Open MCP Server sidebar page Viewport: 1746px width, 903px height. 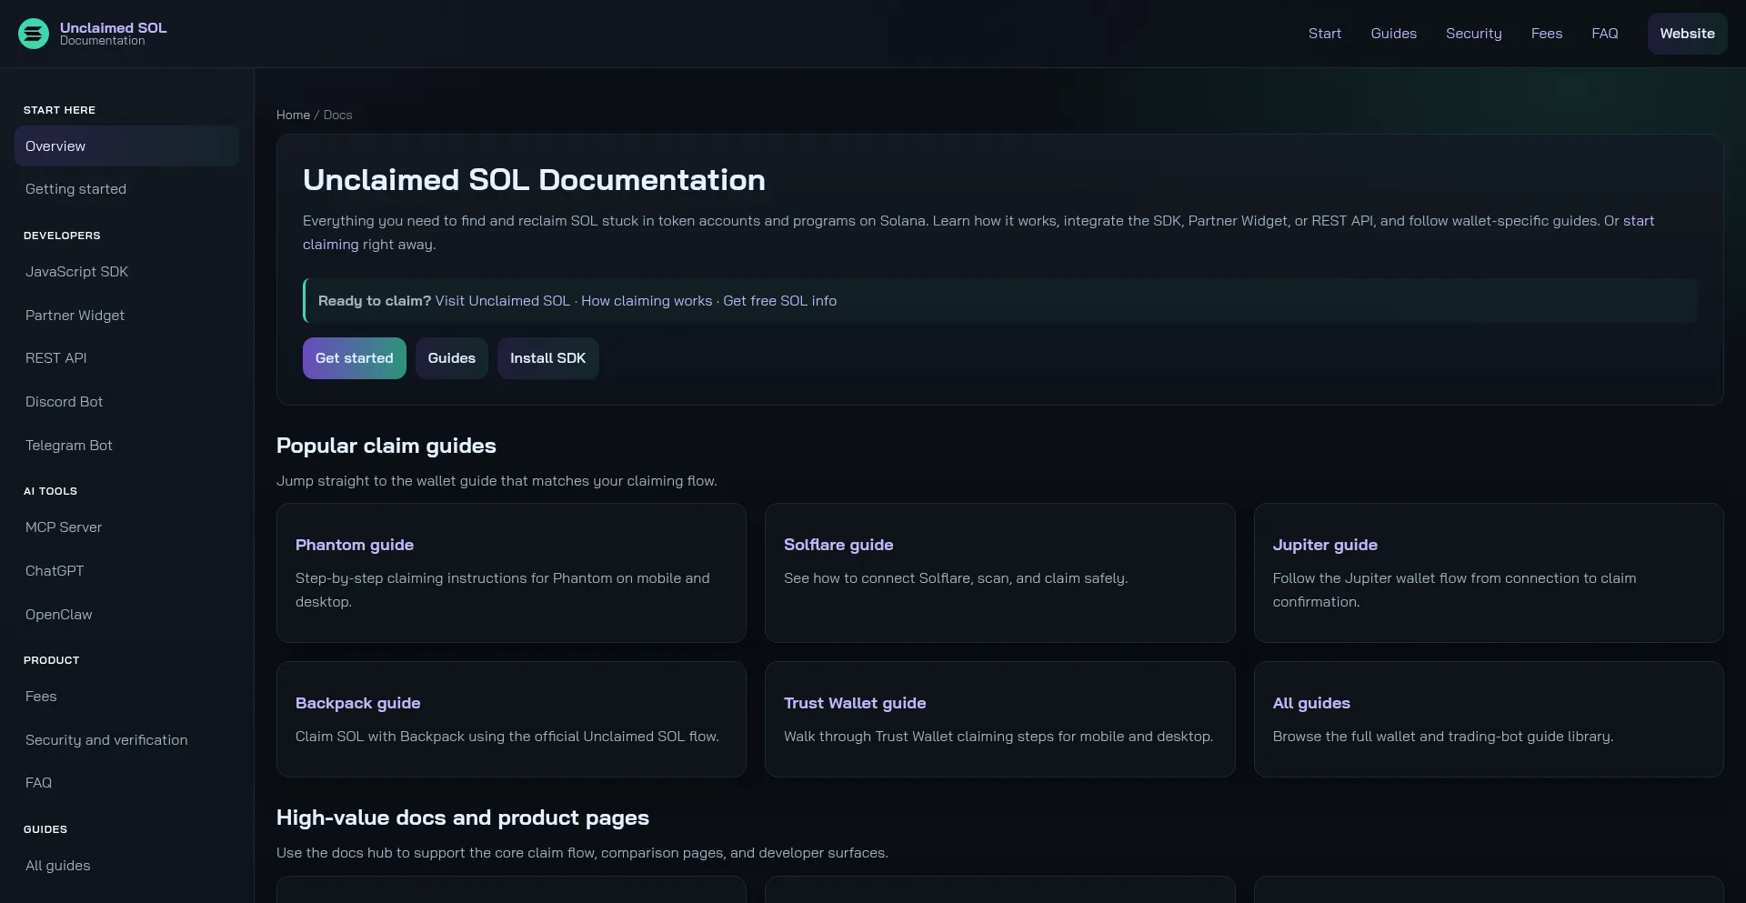click(126, 527)
